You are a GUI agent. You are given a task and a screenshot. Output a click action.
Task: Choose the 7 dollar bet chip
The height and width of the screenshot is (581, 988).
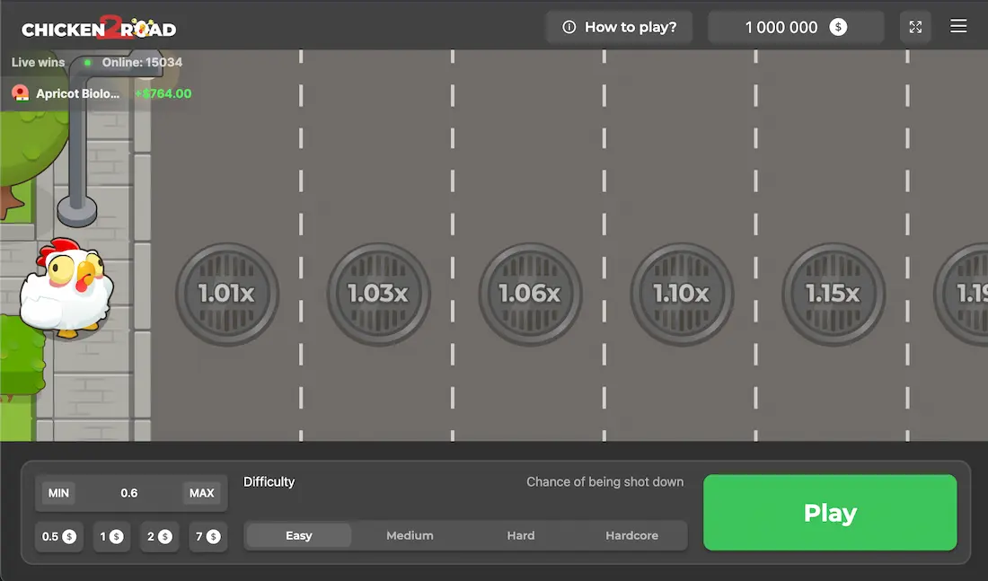[x=208, y=536]
